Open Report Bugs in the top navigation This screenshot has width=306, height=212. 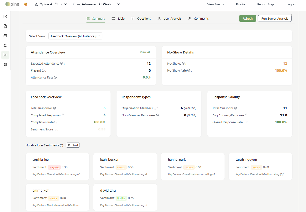tap(266, 4)
